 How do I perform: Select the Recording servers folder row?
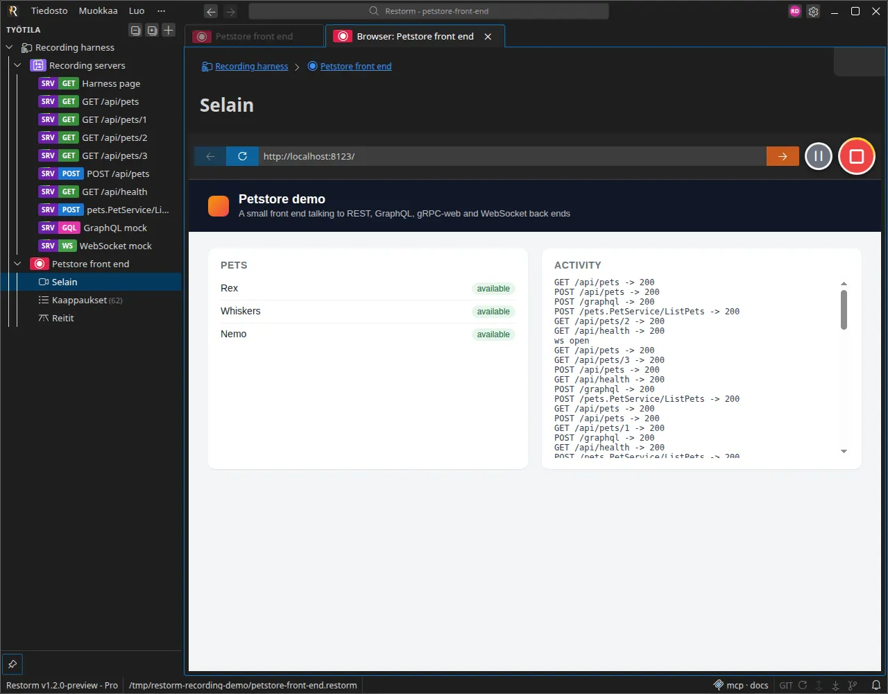pyautogui.click(x=91, y=65)
